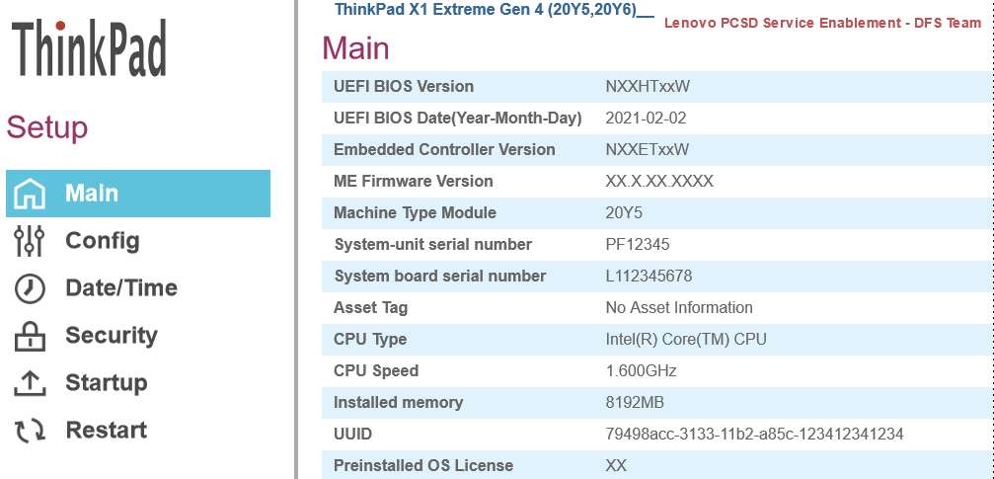Click the Setup heading in the sidebar
The width and height of the screenshot is (994, 479).
click(47, 128)
